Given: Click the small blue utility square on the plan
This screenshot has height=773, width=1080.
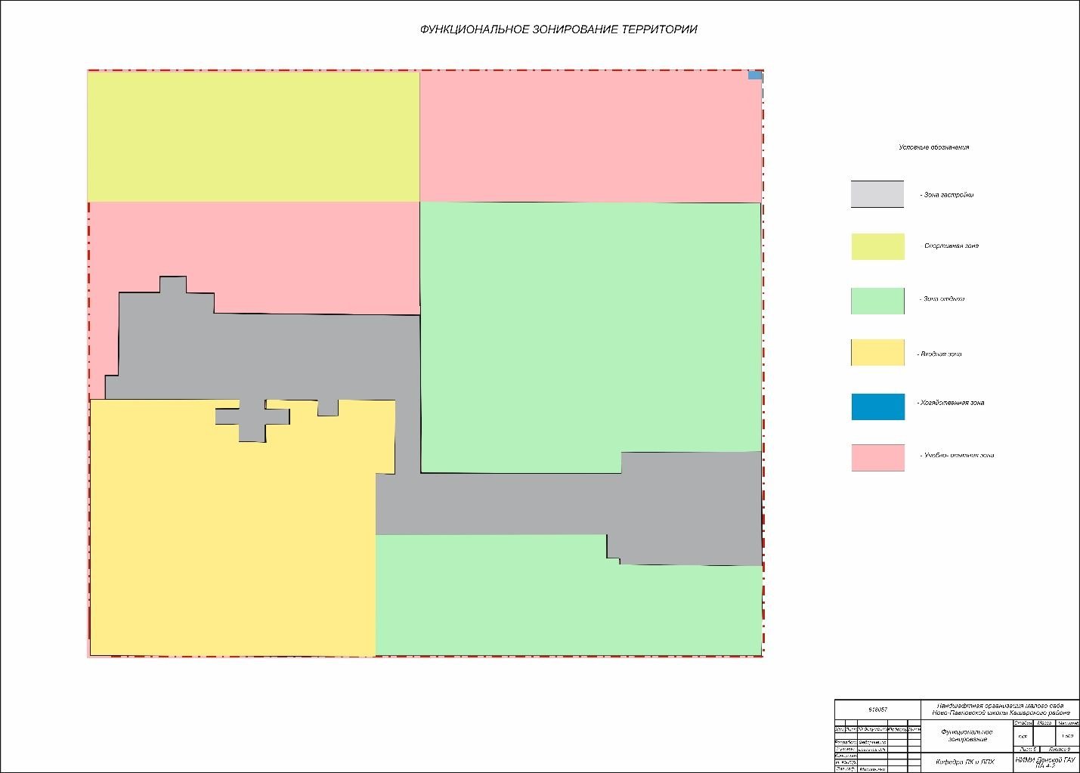Looking at the screenshot, I should tap(754, 75).
